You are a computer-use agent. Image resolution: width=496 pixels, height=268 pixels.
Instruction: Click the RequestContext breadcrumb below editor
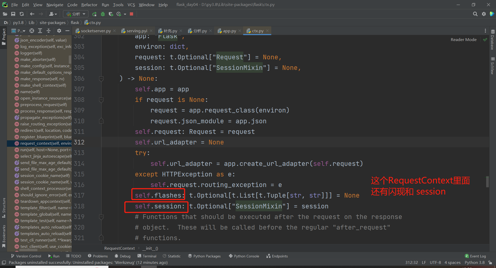point(120,248)
